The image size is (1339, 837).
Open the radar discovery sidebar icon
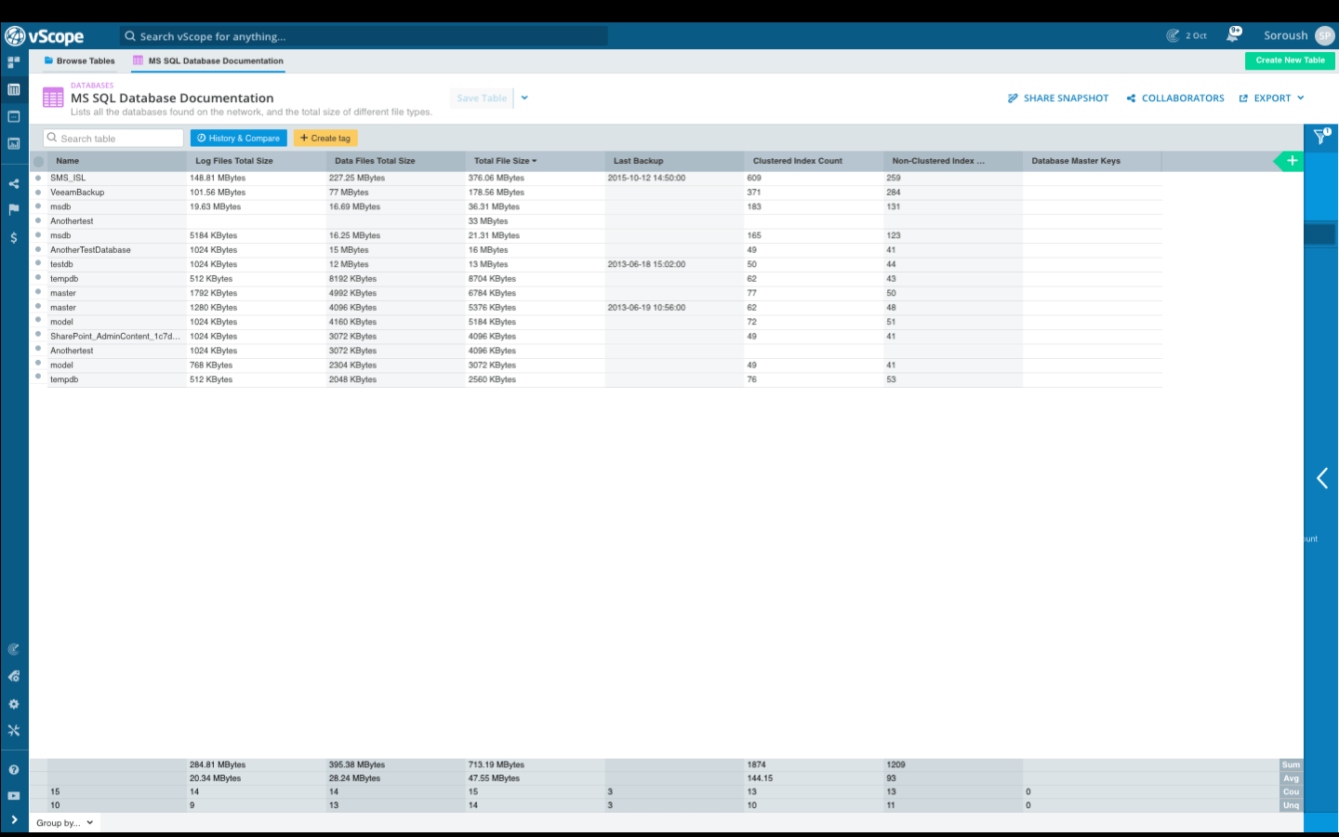(14, 649)
